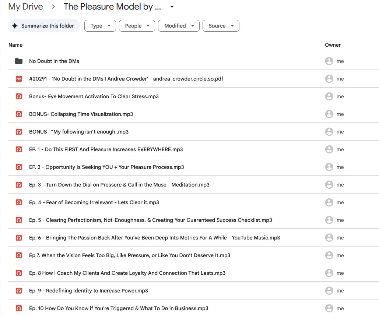
Task: Click audio icon next to EP. 1 file
Action: [x=19, y=149]
